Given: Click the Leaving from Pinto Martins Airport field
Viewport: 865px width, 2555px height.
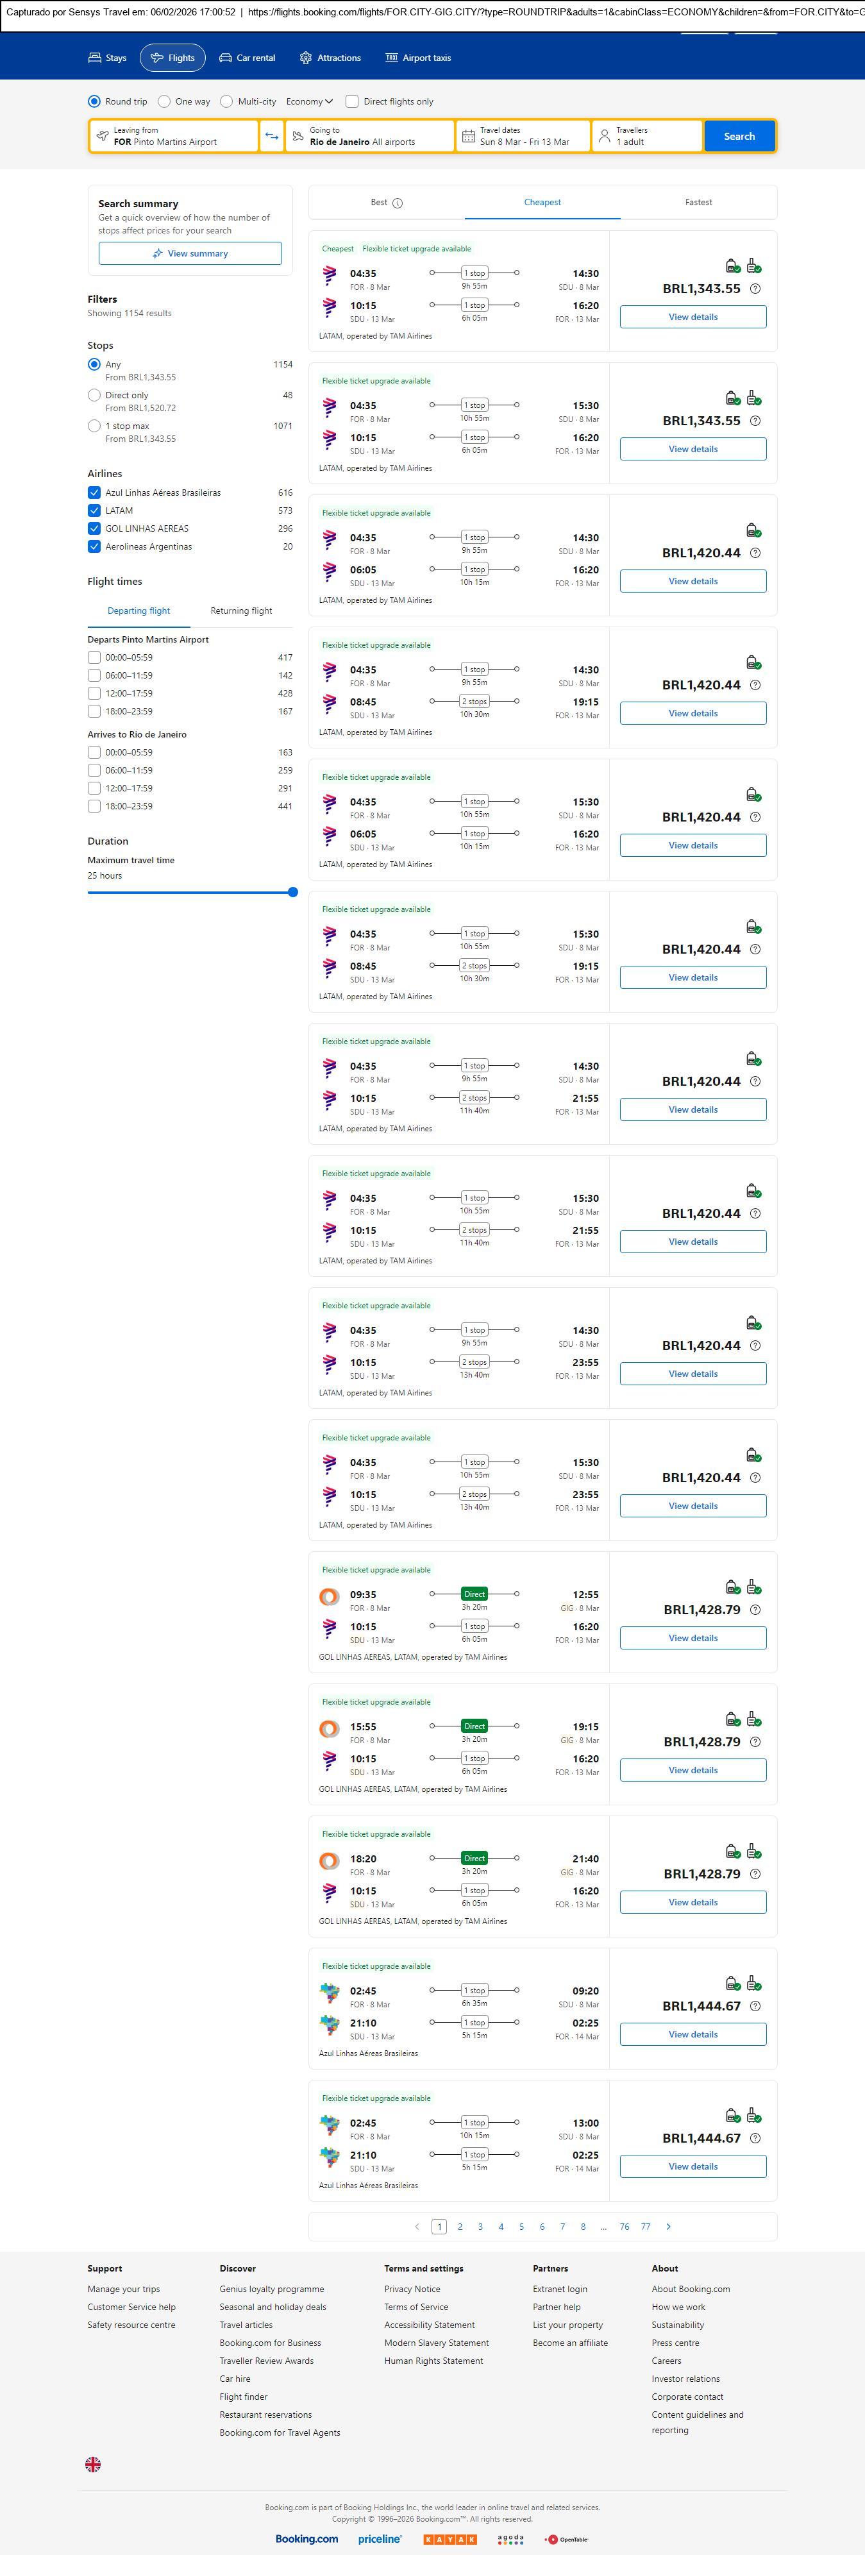Looking at the screenshot, I should (x=174, y=136).
